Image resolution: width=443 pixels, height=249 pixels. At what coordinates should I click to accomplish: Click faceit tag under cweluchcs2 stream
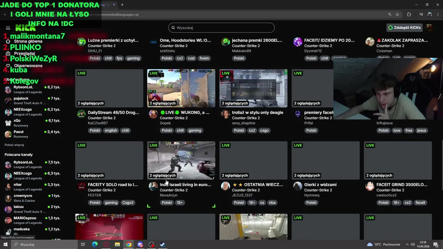tap(421, 203)
